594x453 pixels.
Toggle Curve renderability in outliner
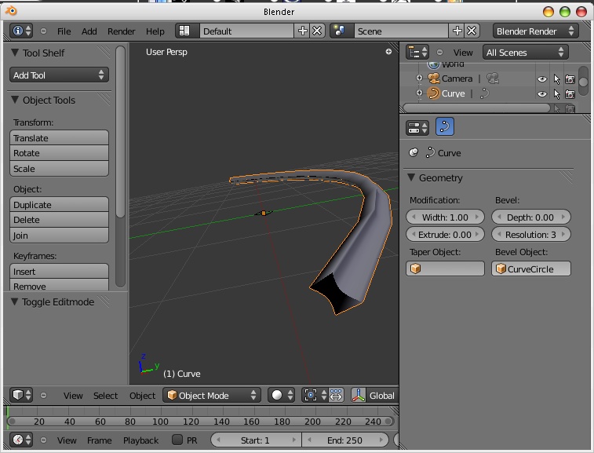570,93
